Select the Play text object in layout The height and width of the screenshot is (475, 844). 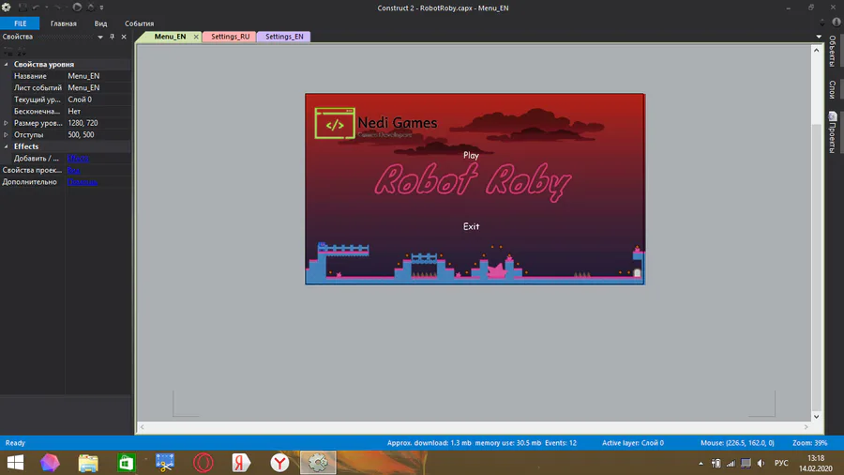point(471,155)
